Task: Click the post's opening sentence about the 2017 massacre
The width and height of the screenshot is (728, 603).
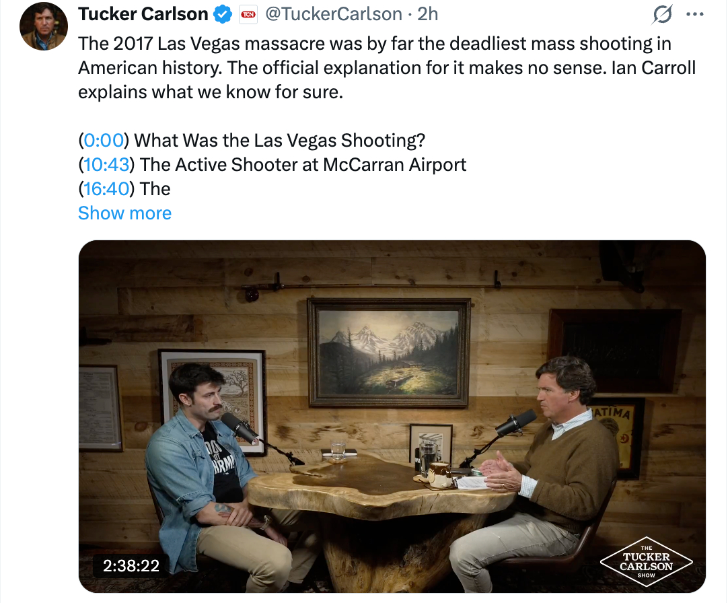Action: [374, 44]
